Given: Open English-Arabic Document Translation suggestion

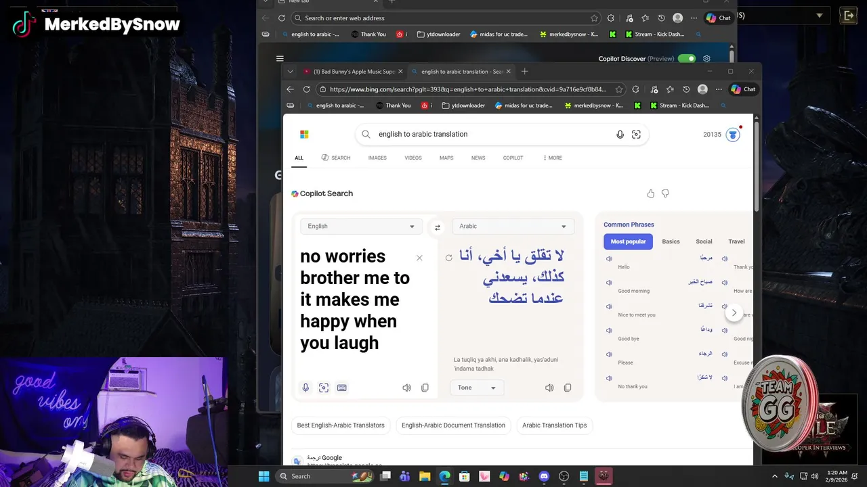Looking at the screenshot, I should coord(453,425).
